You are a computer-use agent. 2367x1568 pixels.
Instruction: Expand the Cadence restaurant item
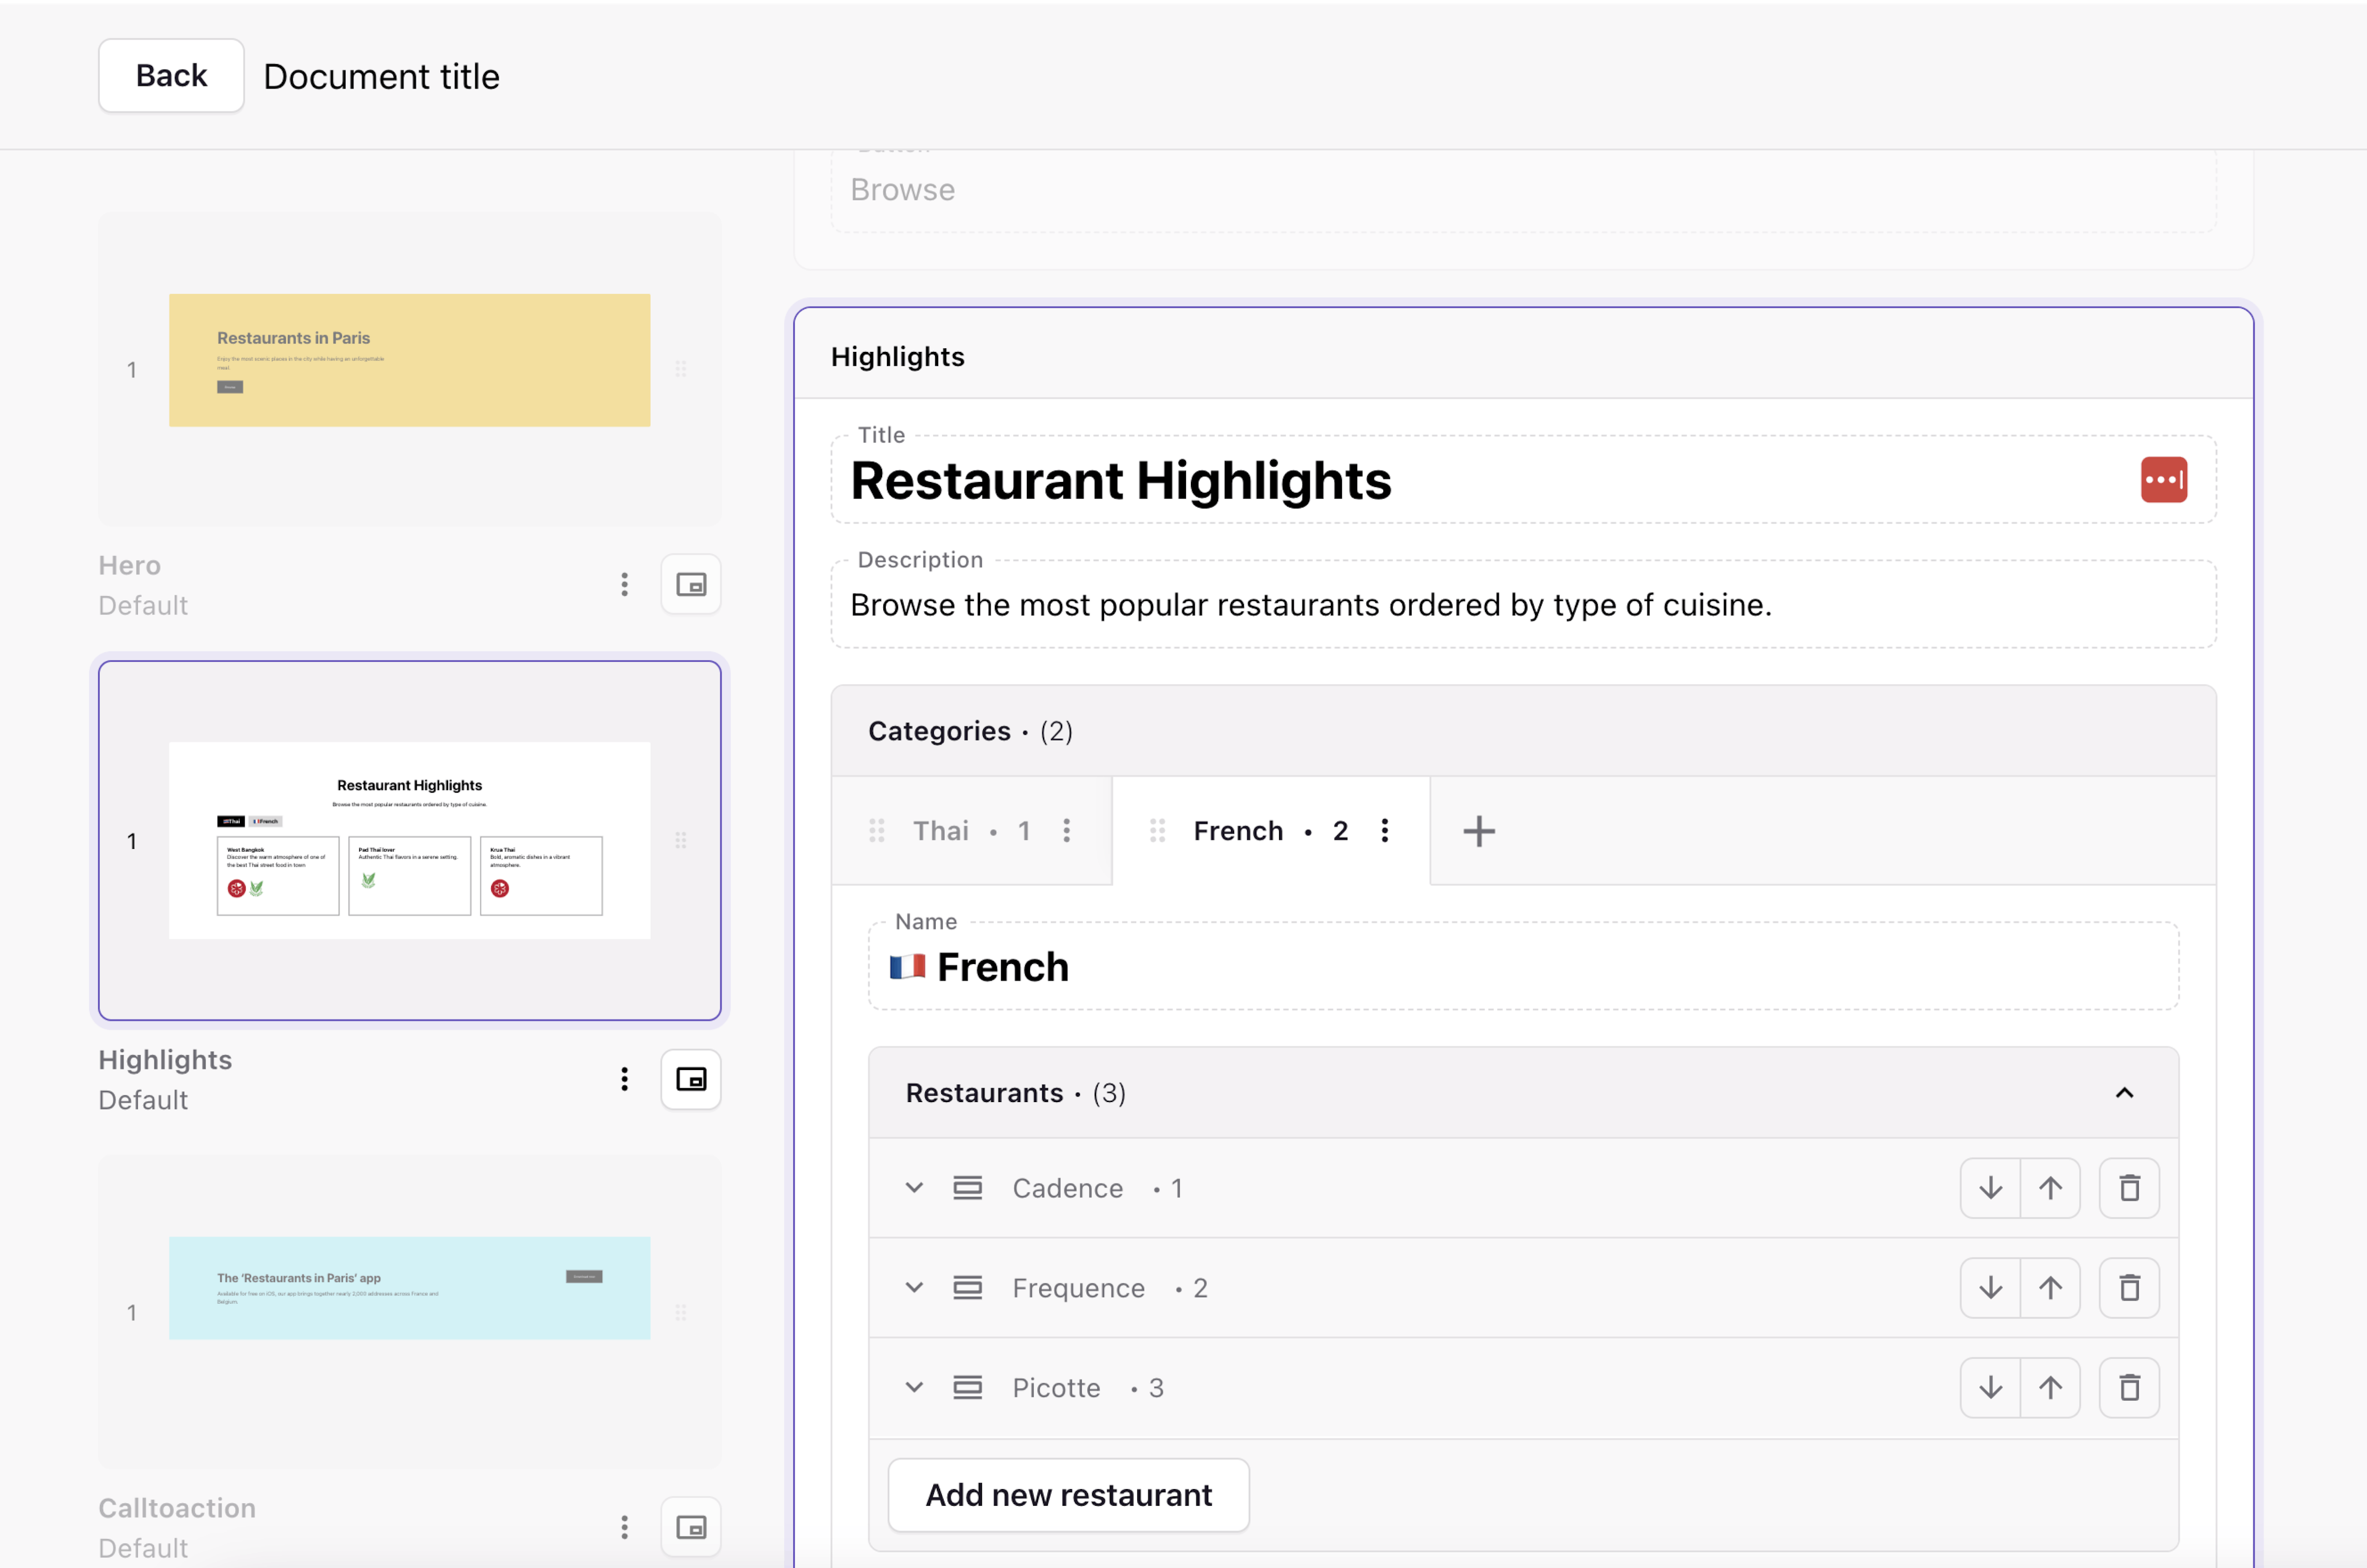pos(914,1188)
